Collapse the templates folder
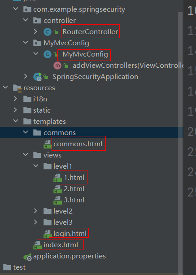Image resolution: width=196 pixels, height=275 pixels. tap(16, 121)
